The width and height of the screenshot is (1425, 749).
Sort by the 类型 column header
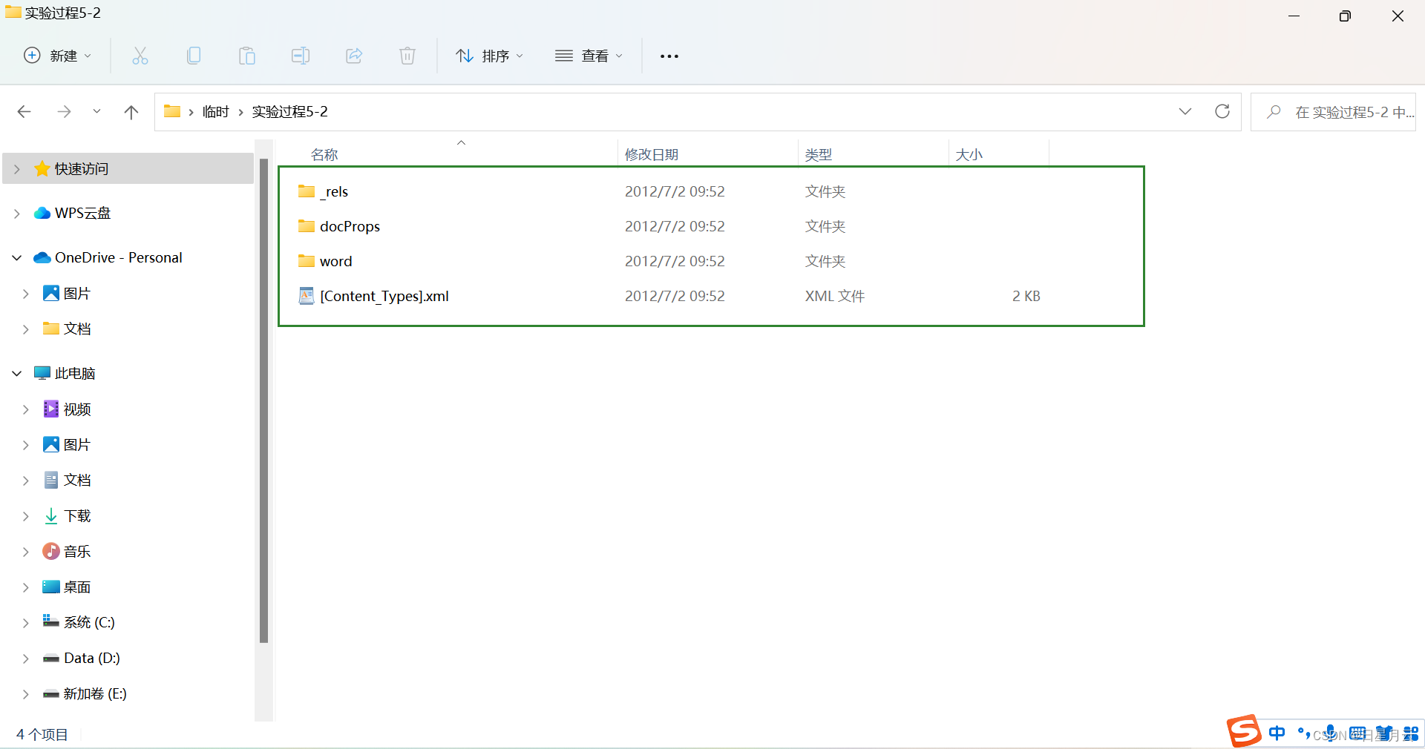tap(819, 154)
